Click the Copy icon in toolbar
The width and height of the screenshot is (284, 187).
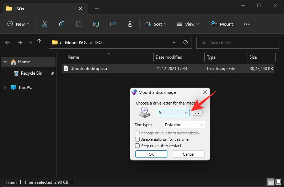[62, 24]
